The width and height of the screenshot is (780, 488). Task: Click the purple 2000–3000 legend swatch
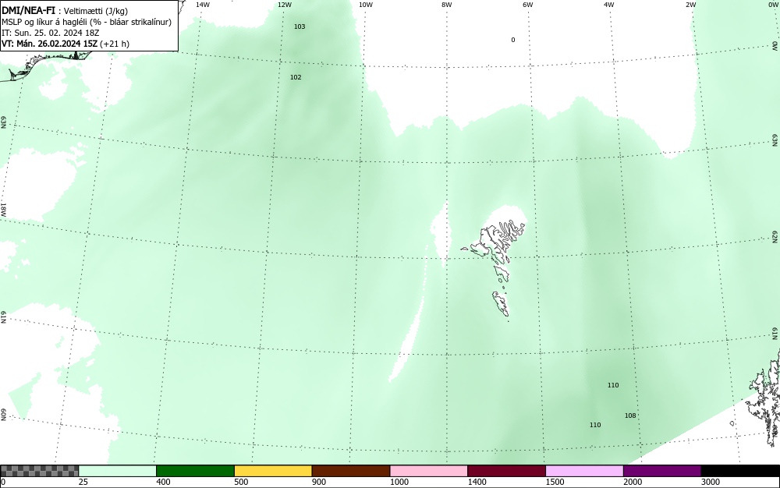pyautogui.click(x=662, y=471)
